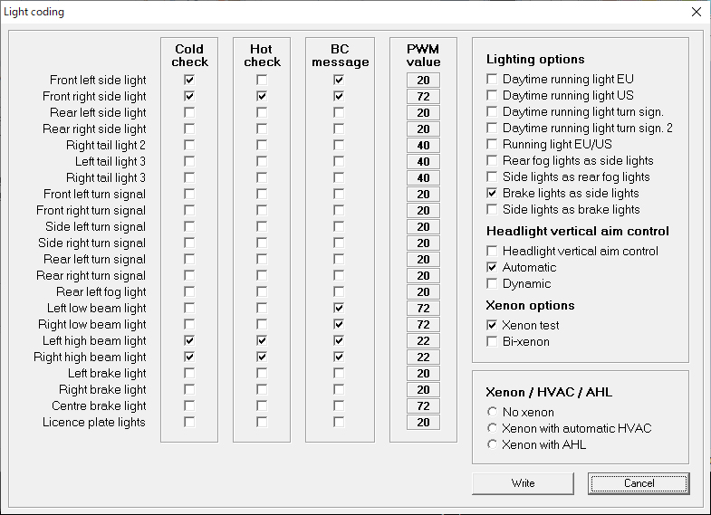The image size is (711, 515).
Task: Toggle Running light EU/US option
Action: [492, 145]
